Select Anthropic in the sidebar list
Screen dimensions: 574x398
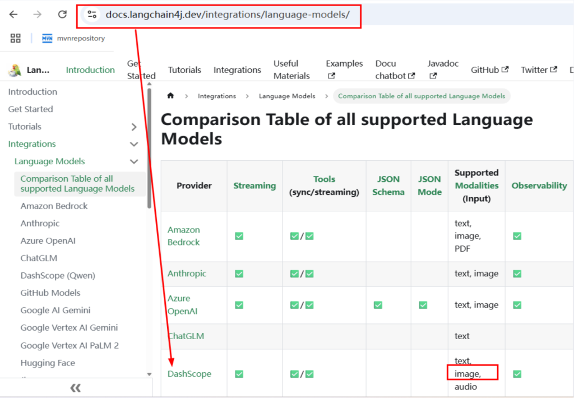click(40, 223)
